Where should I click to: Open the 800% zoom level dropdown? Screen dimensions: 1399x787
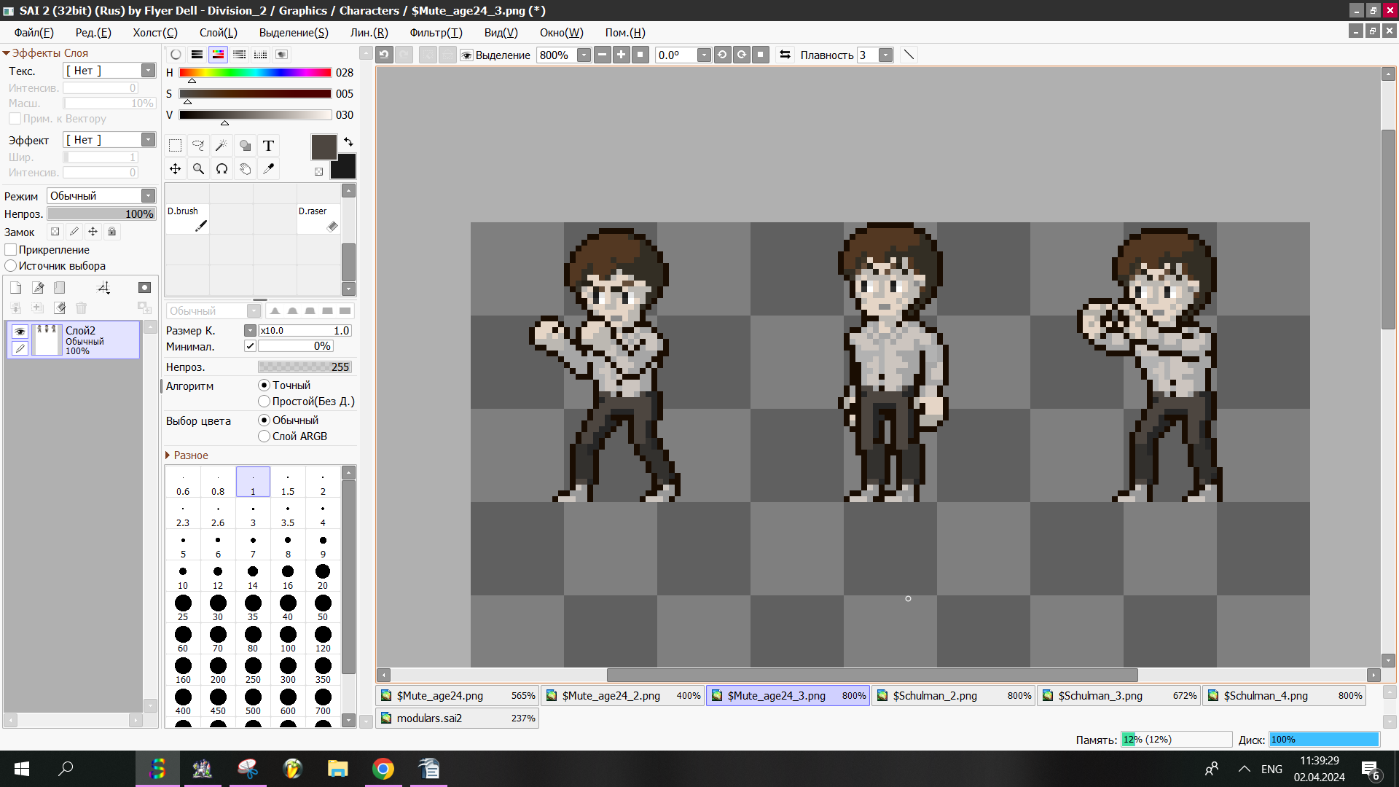click(584, 55)
